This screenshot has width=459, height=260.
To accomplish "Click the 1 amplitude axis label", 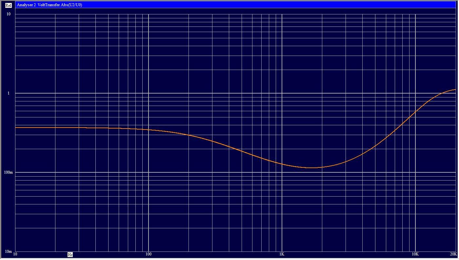I will [x=9, y=93].
